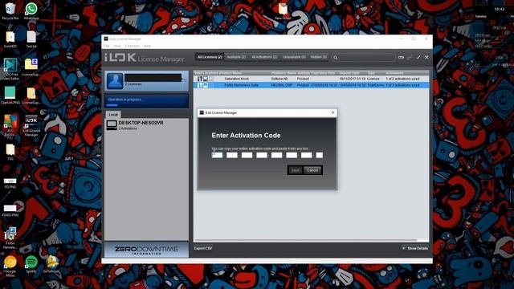Switch to Hidden (0) tab
Screen dimensions: 514x289
click(319, 57)
